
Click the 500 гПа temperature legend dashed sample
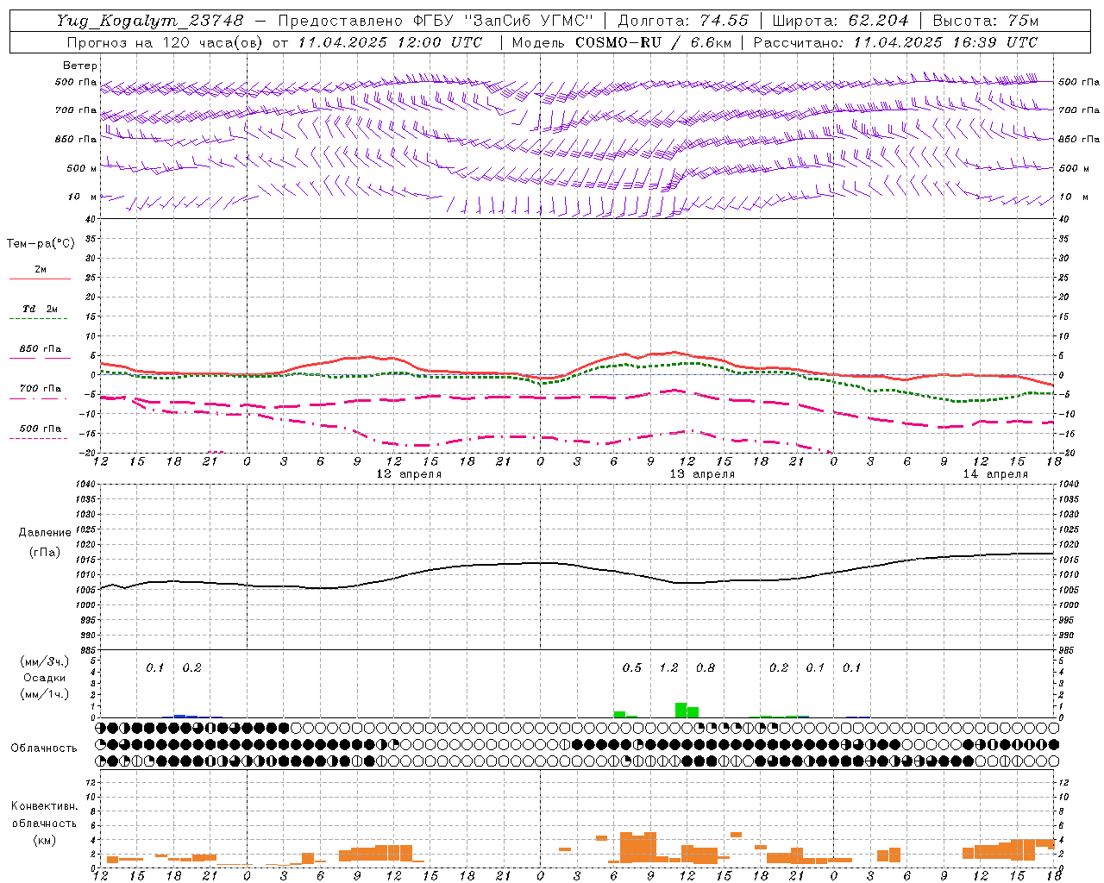click(x=38, y=438)
